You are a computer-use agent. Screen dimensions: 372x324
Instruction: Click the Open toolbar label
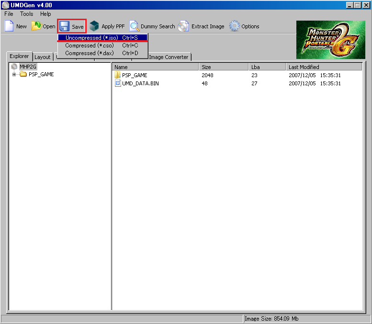pos(49,26)
